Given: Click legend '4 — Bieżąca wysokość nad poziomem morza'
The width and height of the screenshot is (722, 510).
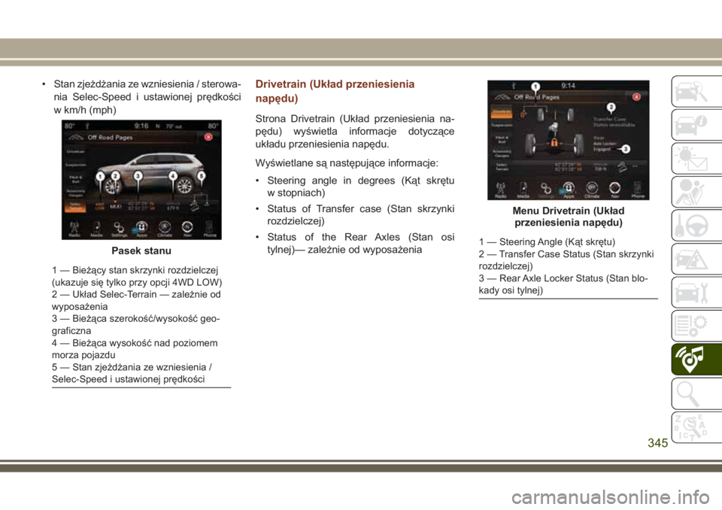Looking at the screenshot, I should point(135,349).
